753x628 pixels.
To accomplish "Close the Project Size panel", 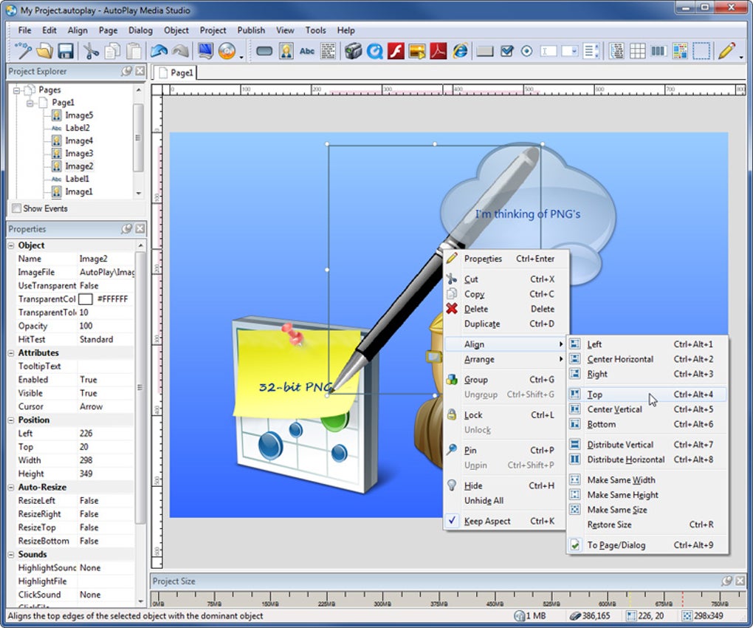I will (740, 581).
